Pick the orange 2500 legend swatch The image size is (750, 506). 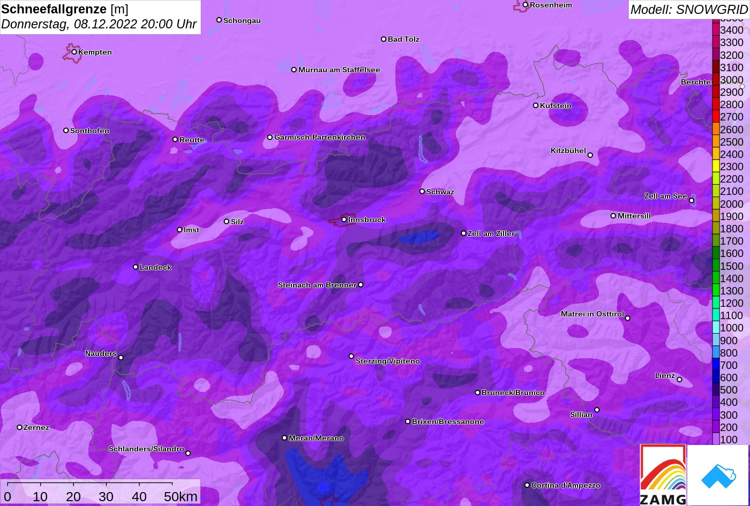pyautogui.click(x=716, y=142)
